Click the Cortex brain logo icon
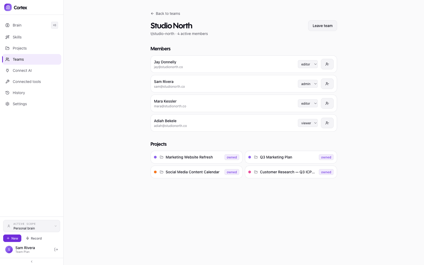 (8, 7)
